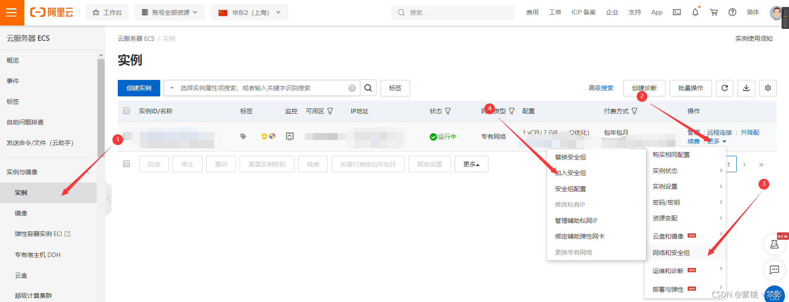The height and width of the screenshot is (302, 789).
Task: Refresh the instance list
Action: tap(725, 88)
